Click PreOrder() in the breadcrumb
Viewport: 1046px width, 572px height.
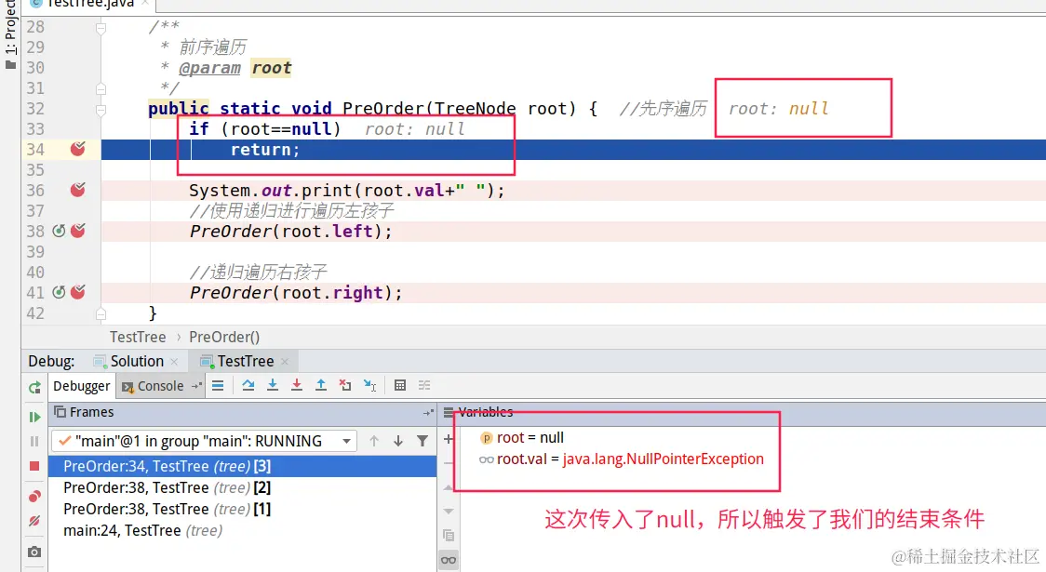(x=224, y=337)
